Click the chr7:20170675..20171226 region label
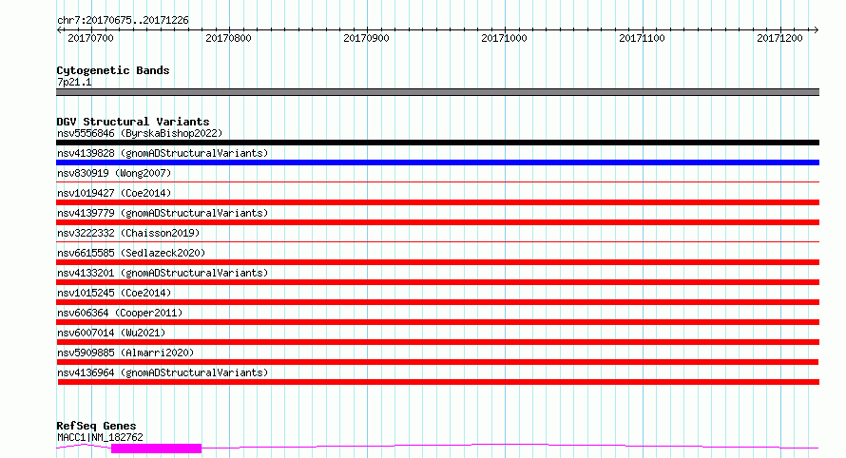 (123, 21)
